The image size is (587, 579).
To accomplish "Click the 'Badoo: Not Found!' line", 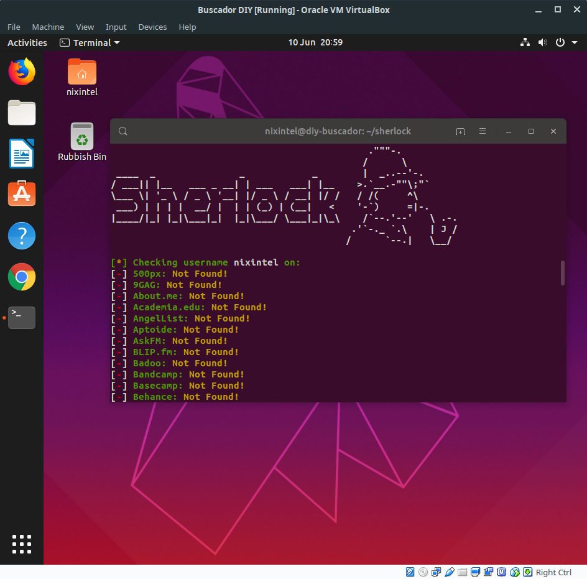I will point(169,364).
